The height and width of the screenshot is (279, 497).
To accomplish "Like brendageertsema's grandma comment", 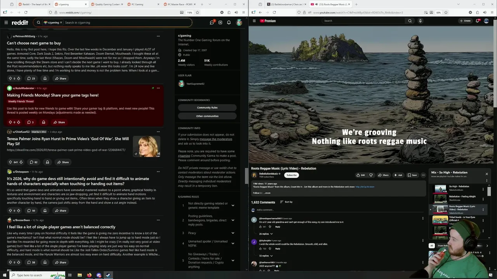I will (x=260, y=227).
